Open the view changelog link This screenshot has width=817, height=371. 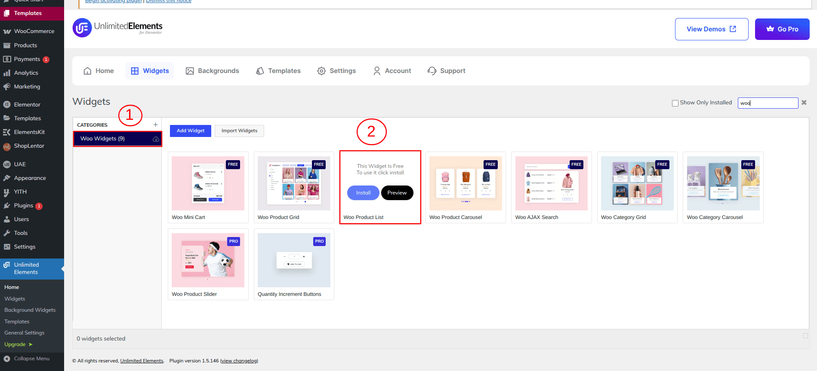click(x=239, y=361)
